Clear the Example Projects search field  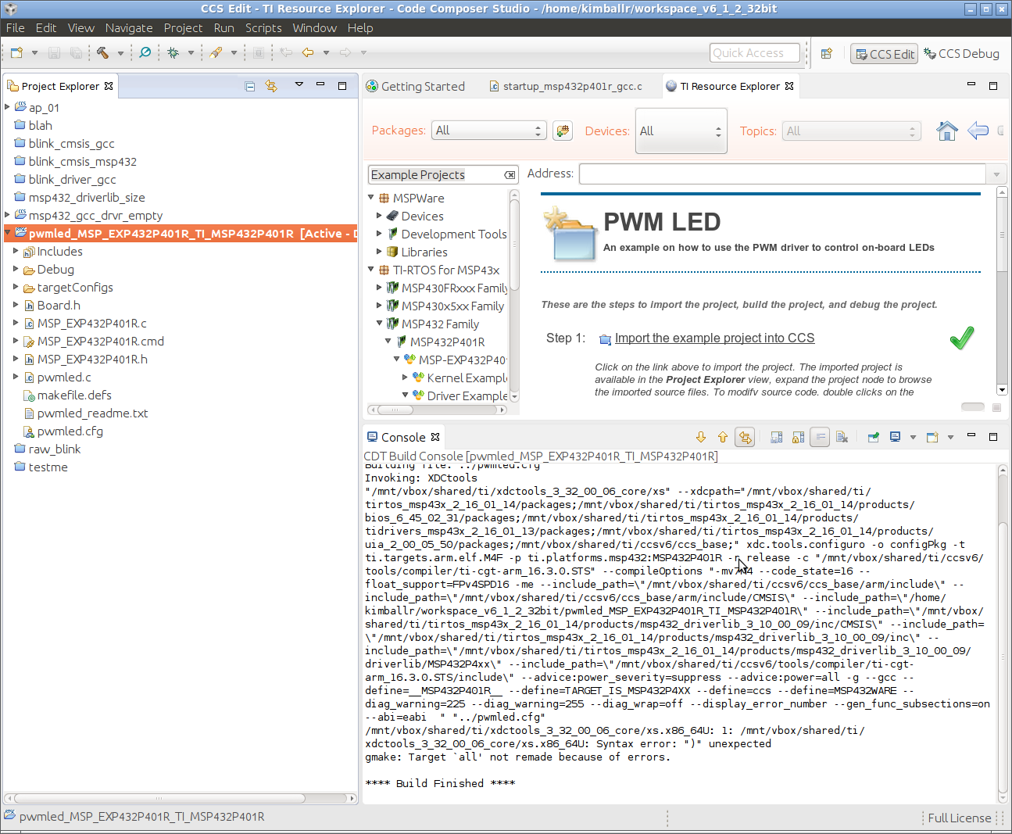pos(510,175)
